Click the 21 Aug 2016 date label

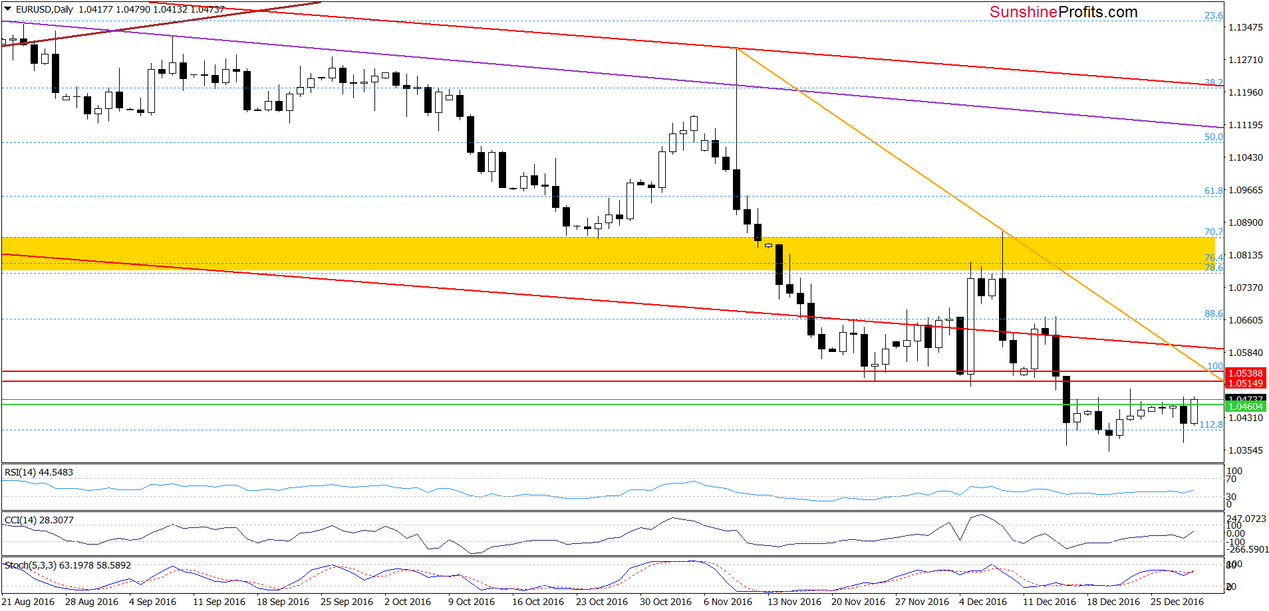[28, 602]
